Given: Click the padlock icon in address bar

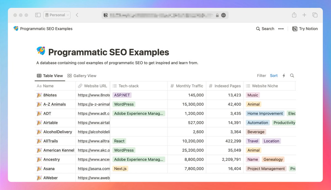Looking at the screenshot, I should pos(217,15).
